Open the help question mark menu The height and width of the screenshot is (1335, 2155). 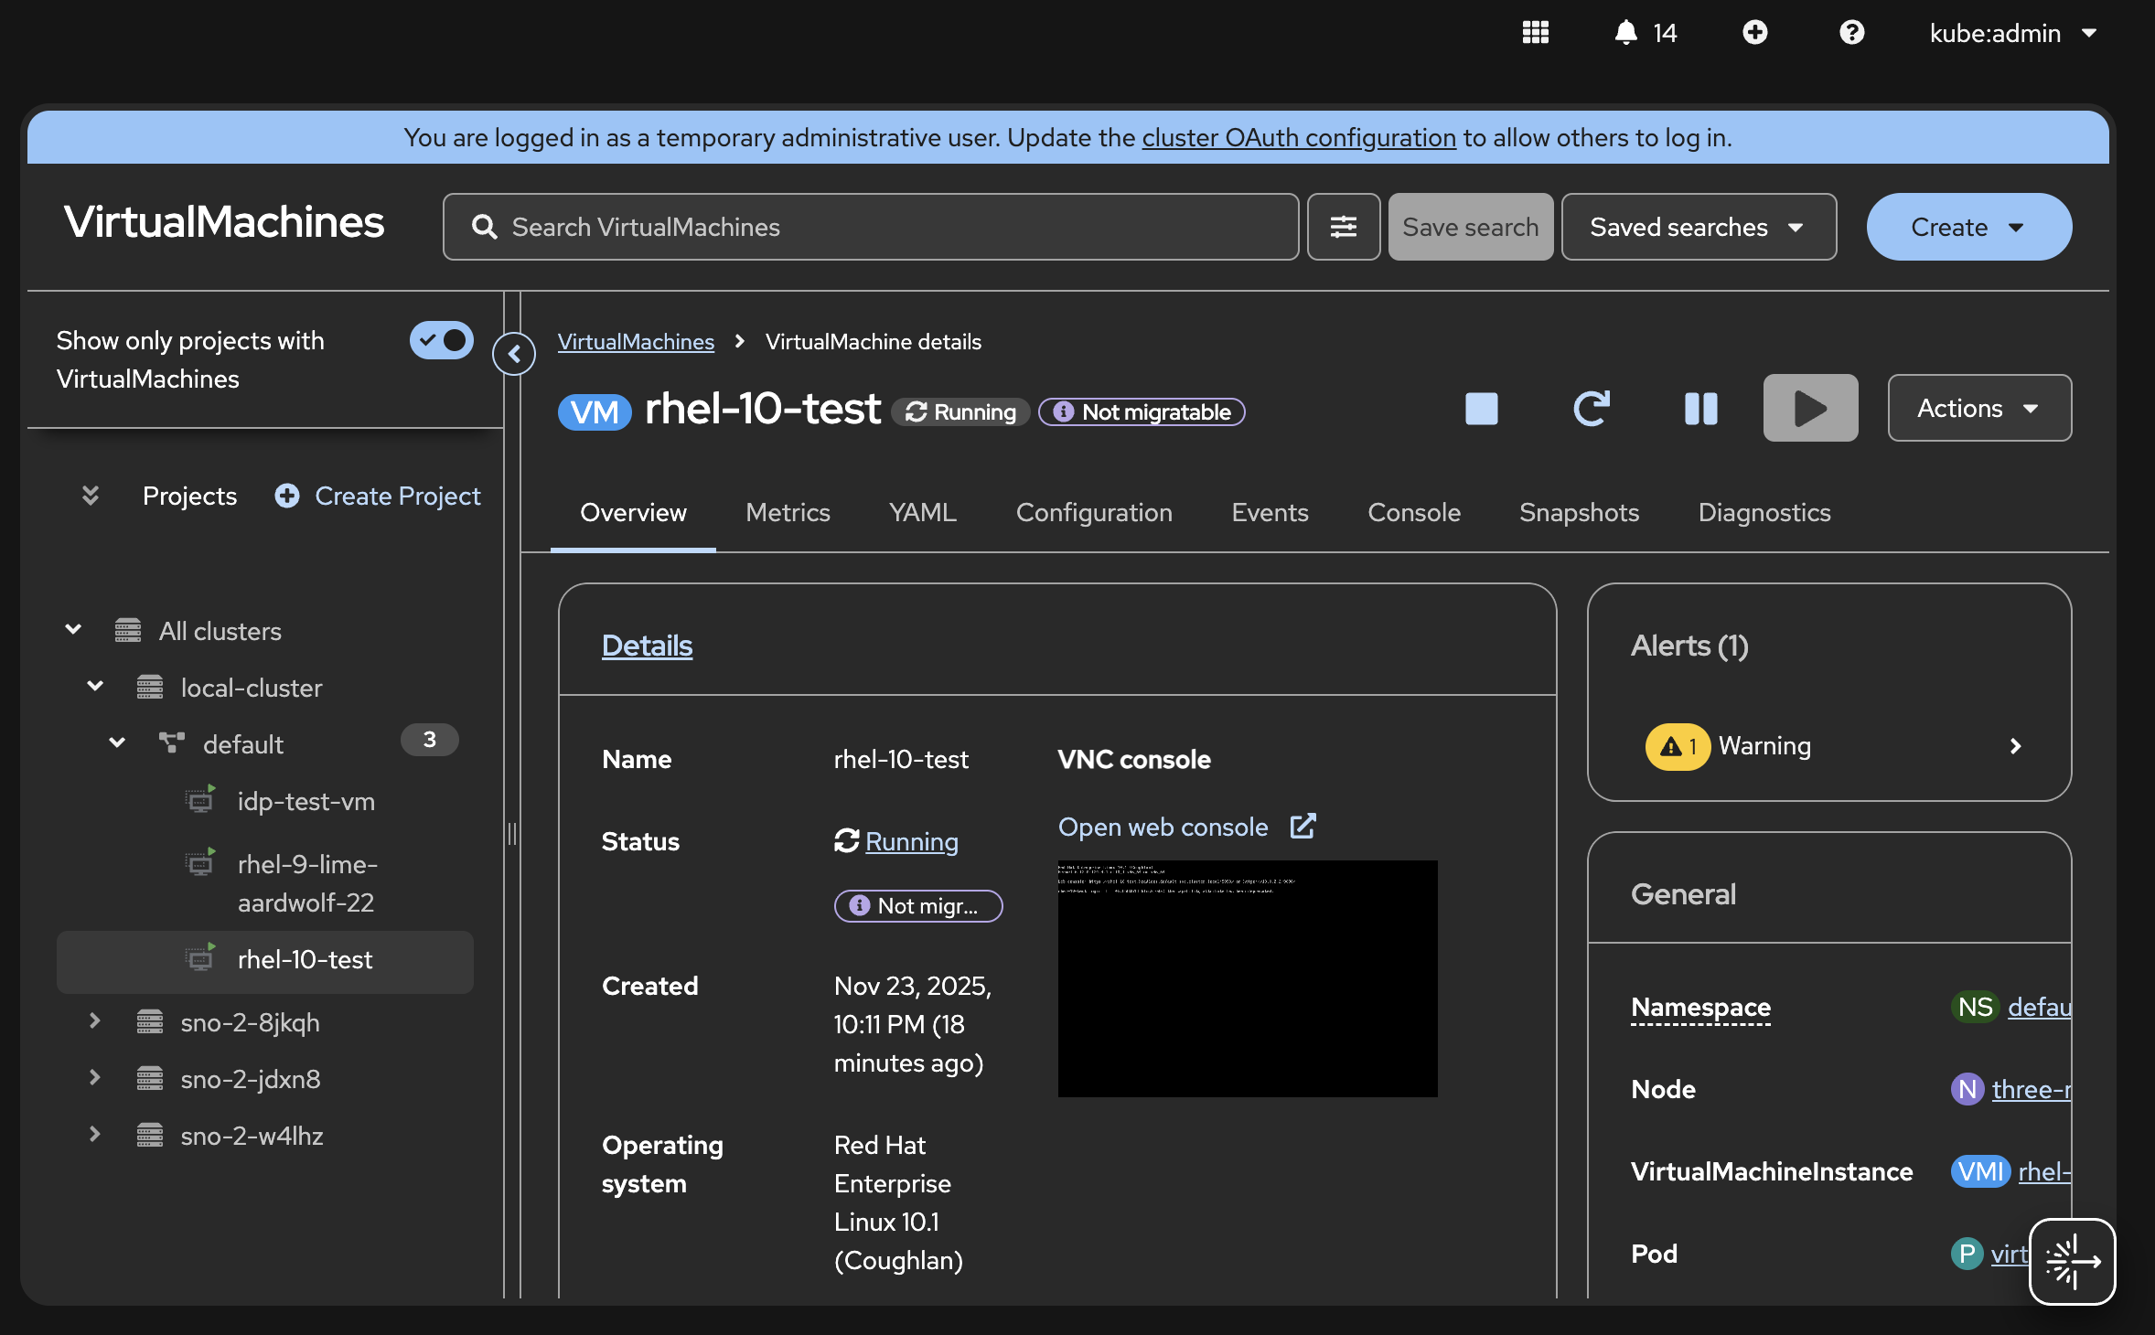(1851, 33)
